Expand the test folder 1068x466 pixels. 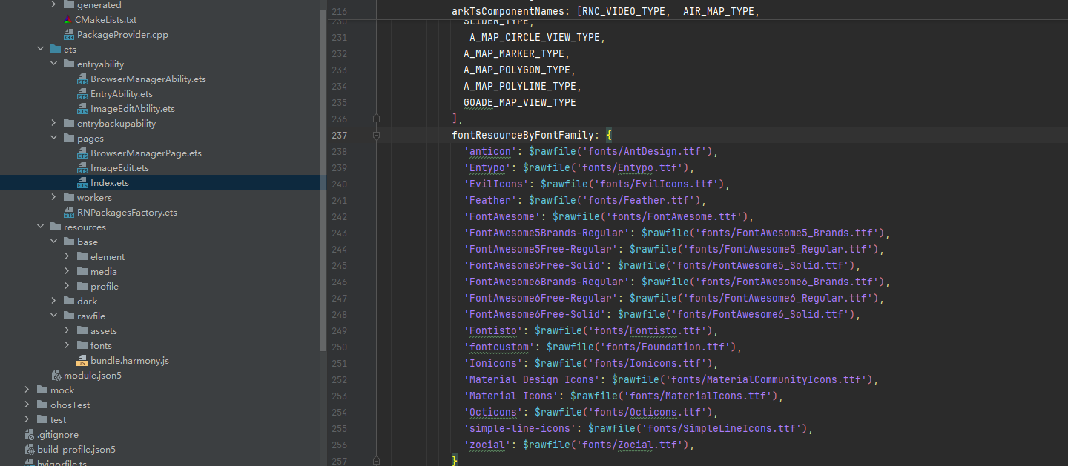27,420
